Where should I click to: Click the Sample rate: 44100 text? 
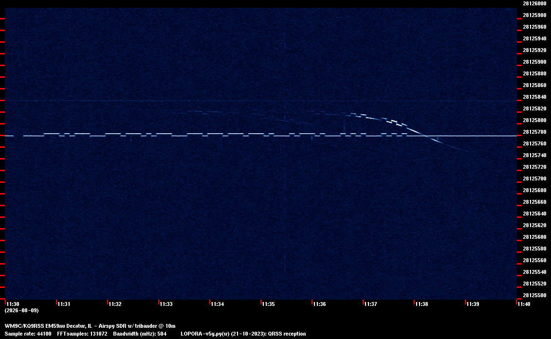[x=28, y=334]
